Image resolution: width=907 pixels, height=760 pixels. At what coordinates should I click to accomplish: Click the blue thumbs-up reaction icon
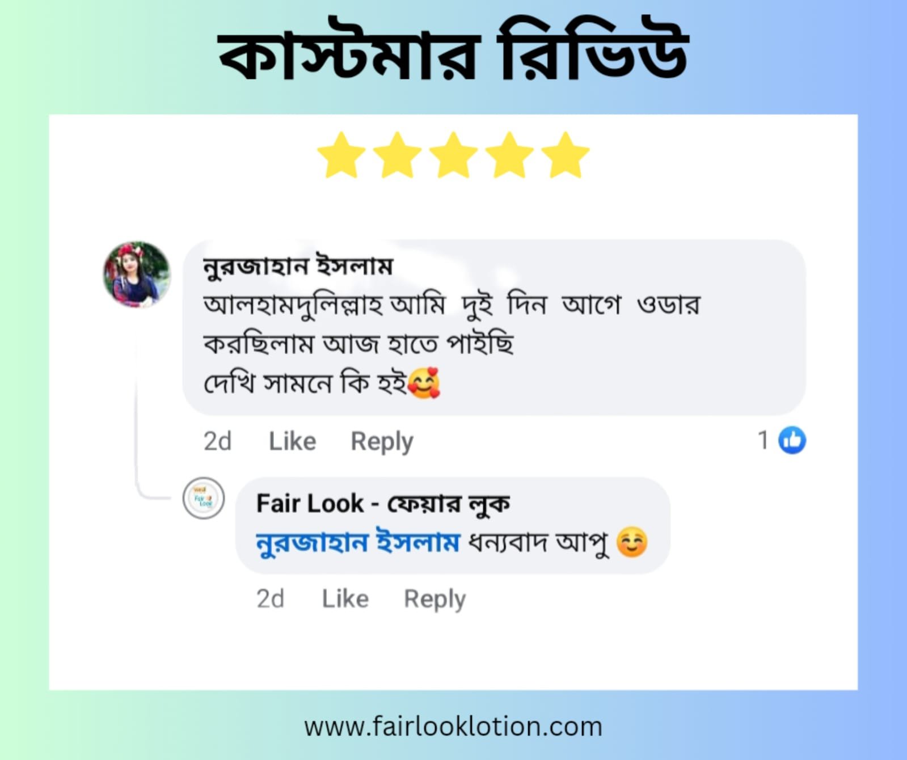coord(792,440)
